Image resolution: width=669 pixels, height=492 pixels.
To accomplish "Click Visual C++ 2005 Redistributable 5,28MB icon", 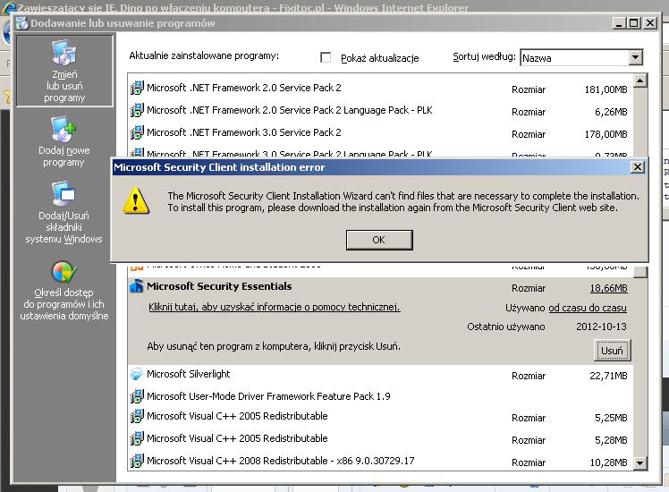I will 137,438.
